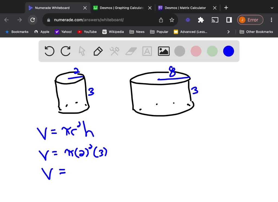The width and height of the screenshot is (278, 202).
Task: Click the Redo arrow on the whiteboard toolbar
Action: (65, 51)
